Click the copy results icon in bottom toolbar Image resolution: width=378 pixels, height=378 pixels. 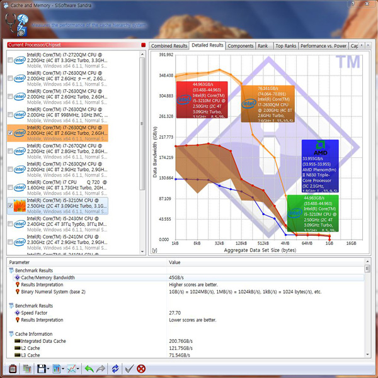point(27,369)
